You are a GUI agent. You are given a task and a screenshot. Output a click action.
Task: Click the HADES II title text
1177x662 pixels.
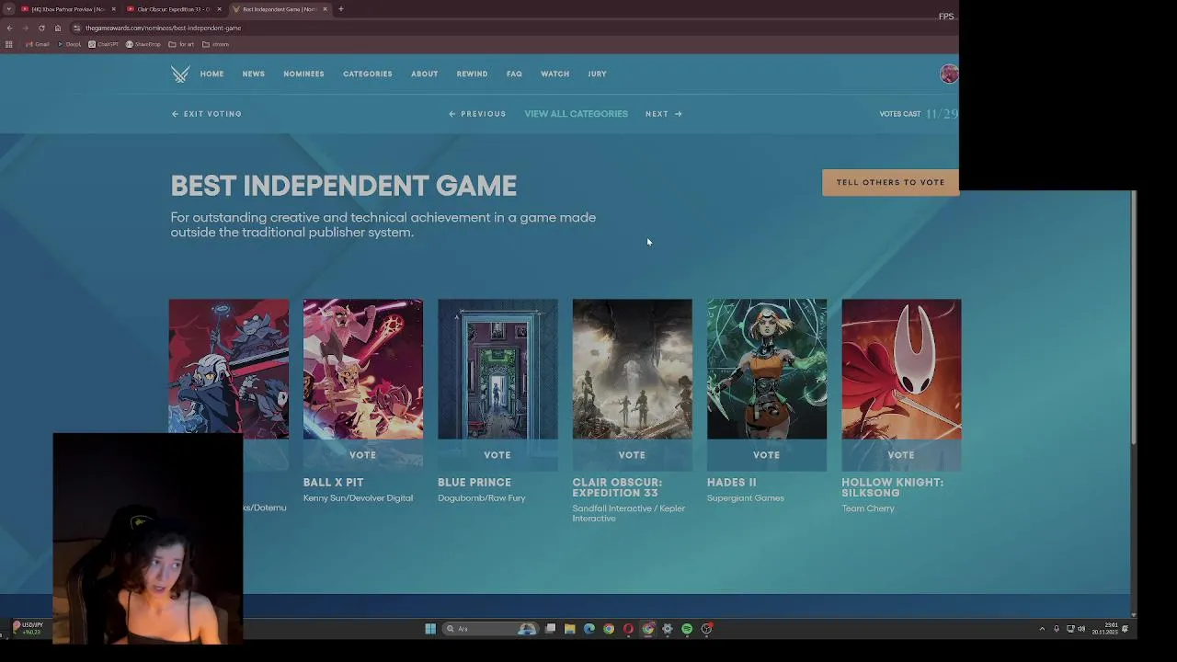731,483
